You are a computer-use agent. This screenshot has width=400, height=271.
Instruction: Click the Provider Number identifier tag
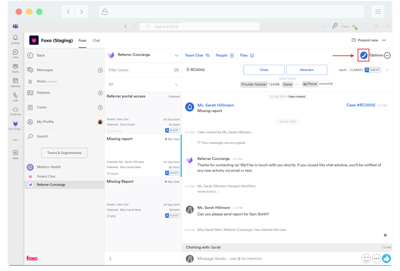(260, 84)
